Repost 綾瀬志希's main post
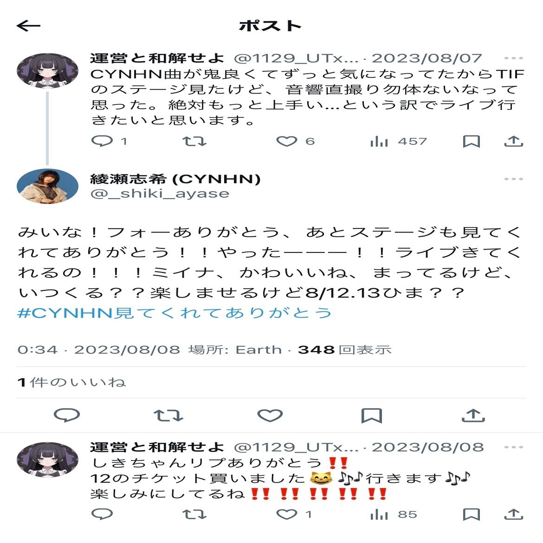 tap(168, 415)
